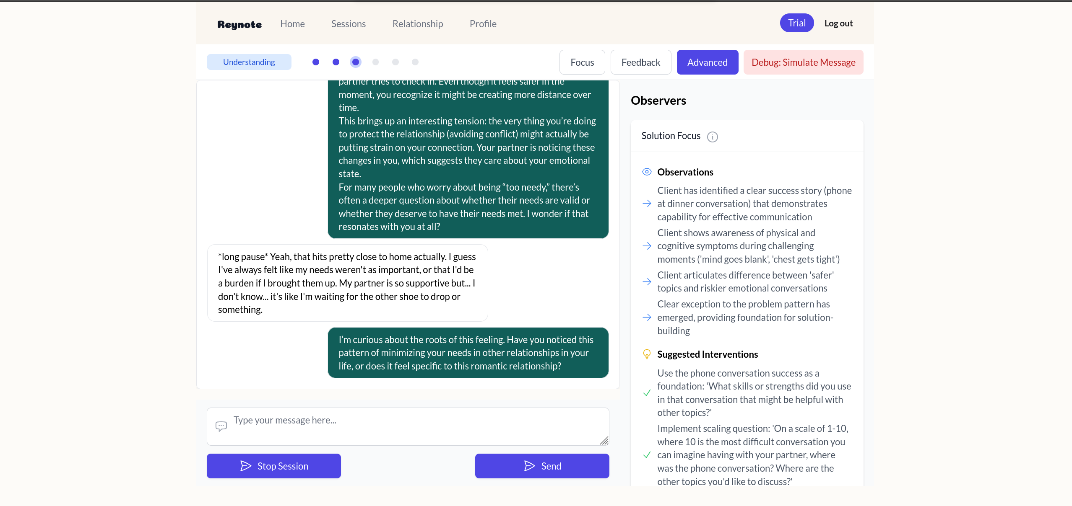Click the highlighted current progress step dot

click(x=356, y=62)
